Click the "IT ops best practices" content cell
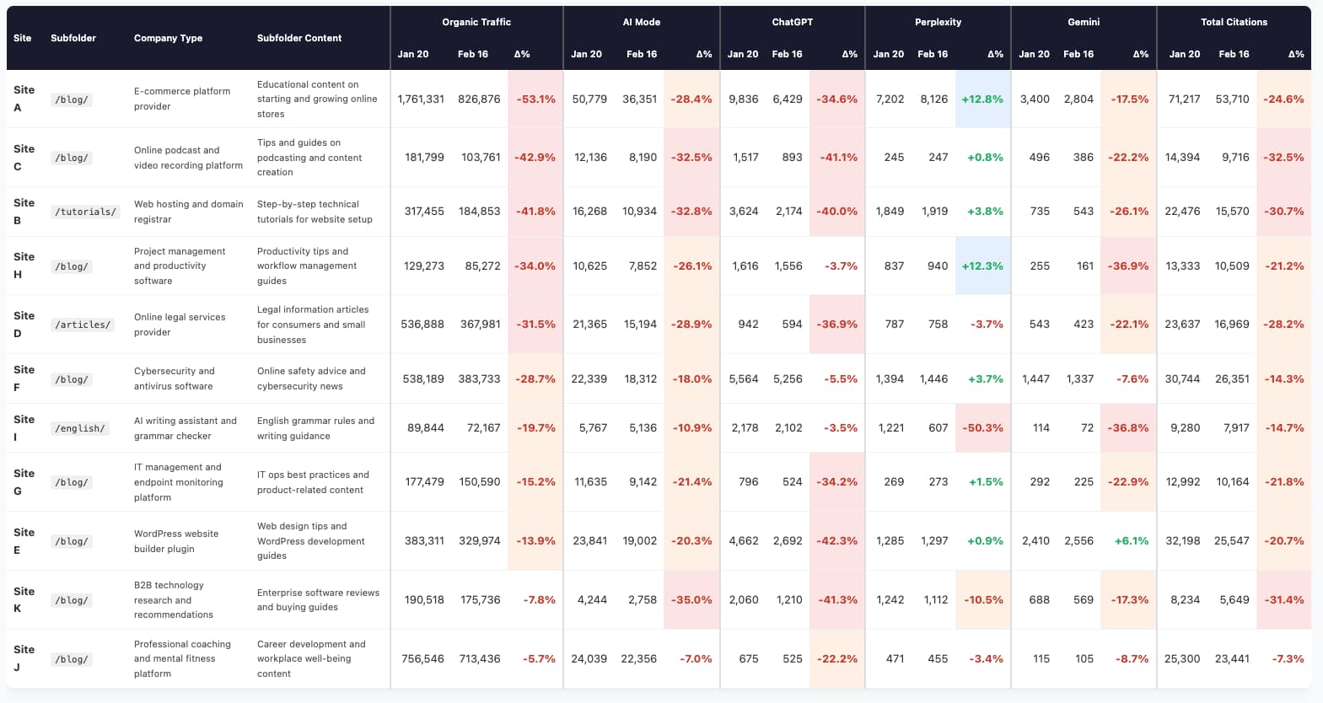1323x703 pixels. pos(313,482)
